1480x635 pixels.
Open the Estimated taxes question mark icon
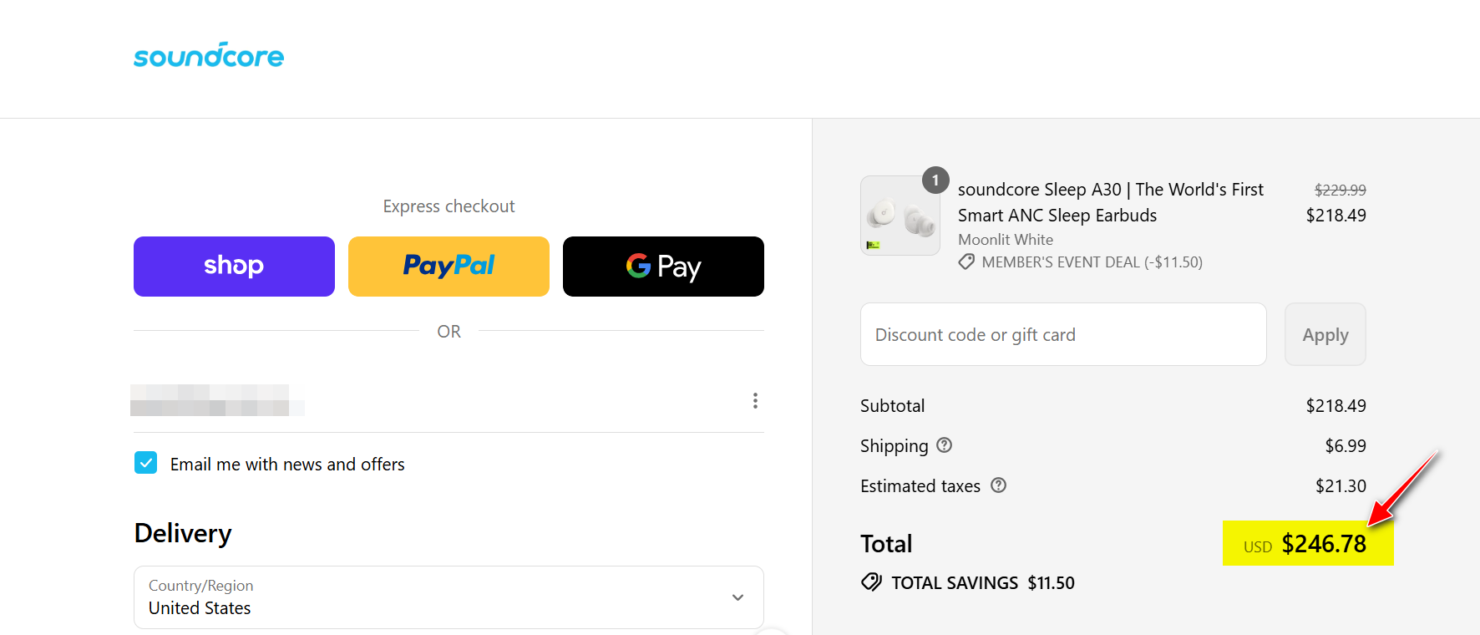coord(999,485)
